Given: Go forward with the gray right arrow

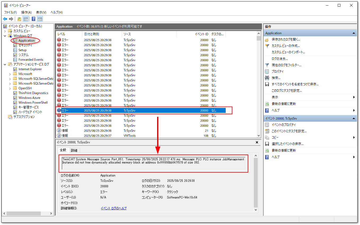Looking at the screenshot, I should click(x=11, y=19).
